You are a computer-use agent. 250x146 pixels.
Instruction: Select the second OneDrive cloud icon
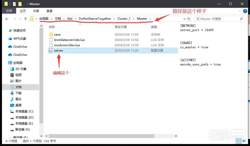tap(10, 55)
